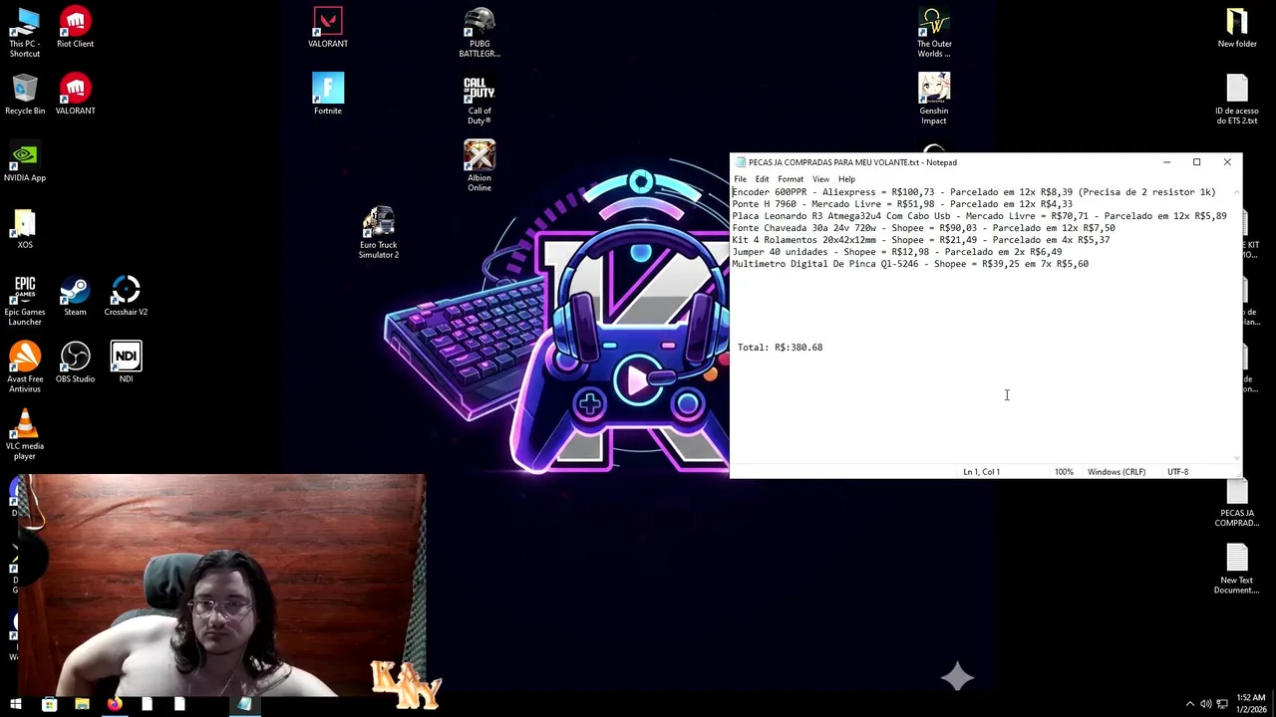1276x717 pixels.
Task: Open File Explorer from taskbar
Action: pyautogui.click(x=82, y=705)
